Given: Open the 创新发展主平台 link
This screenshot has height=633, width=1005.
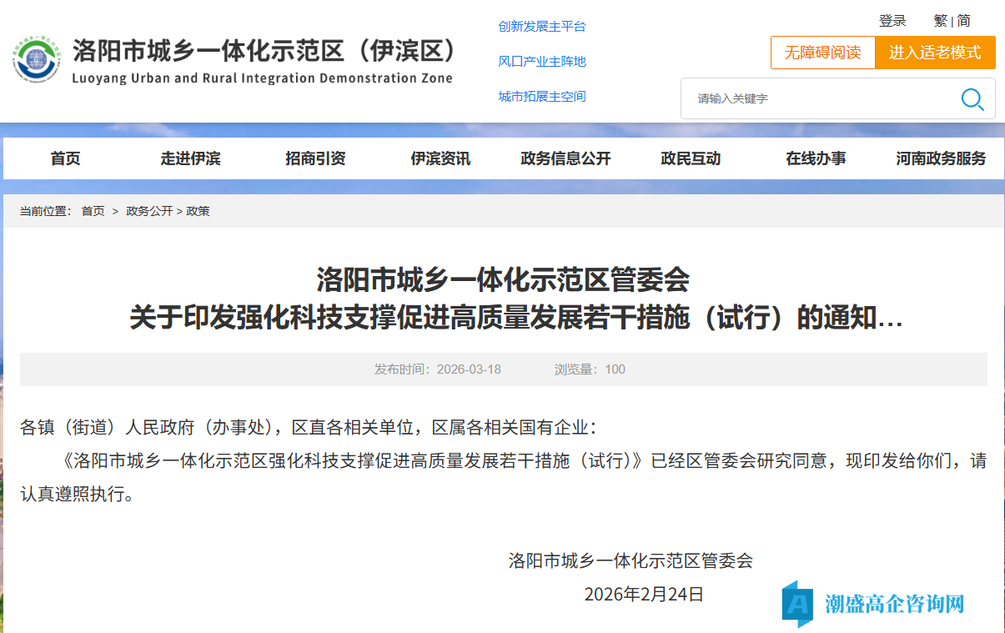Looking at the screenshot, I should [542, 26].
